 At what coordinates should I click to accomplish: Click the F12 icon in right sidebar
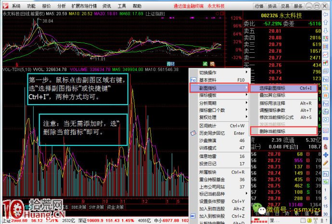[325, 104]
